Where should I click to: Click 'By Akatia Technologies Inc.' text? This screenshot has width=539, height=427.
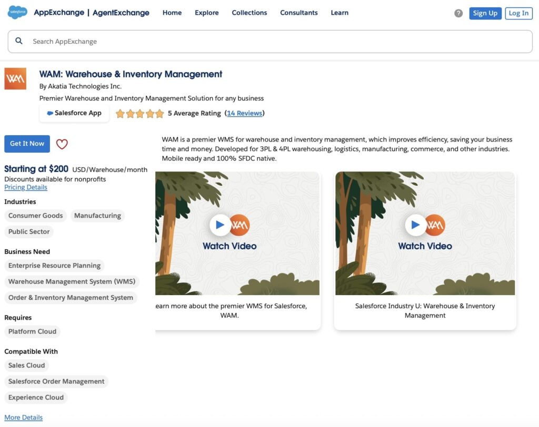81,86
